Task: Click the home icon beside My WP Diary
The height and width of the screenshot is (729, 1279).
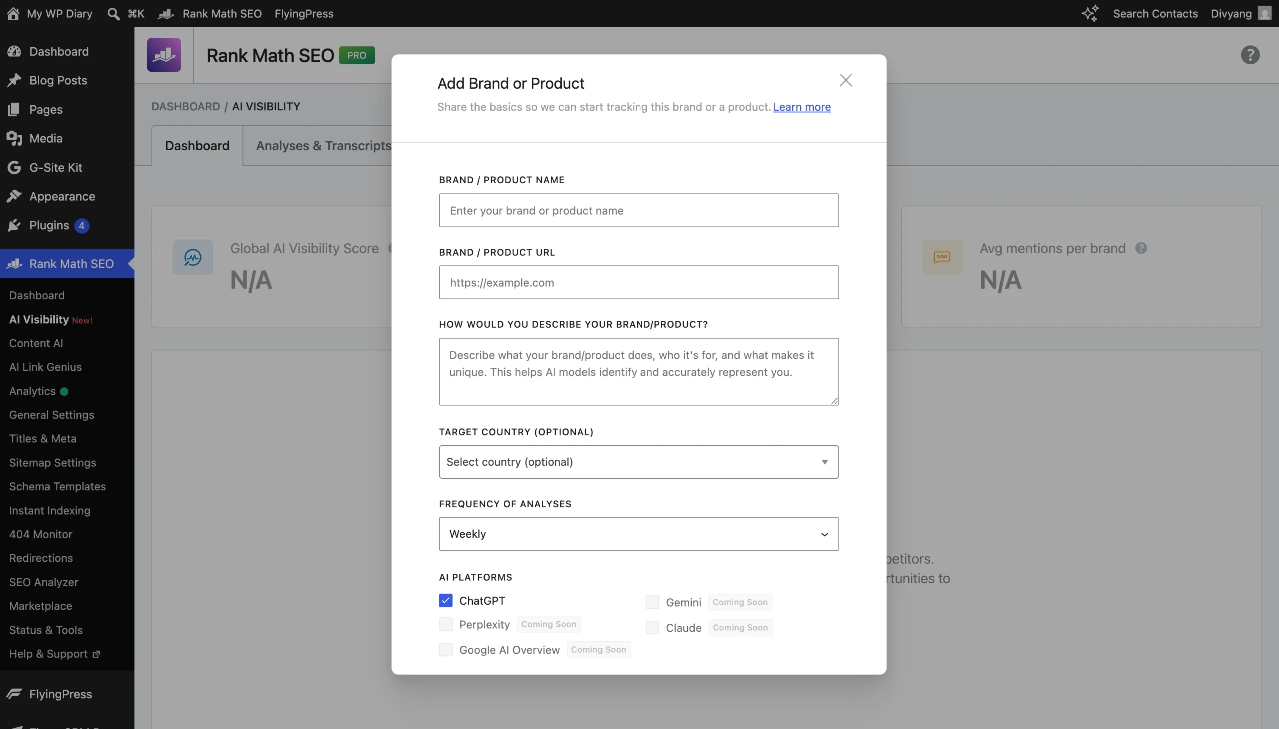Action: [x=13, y=13]
